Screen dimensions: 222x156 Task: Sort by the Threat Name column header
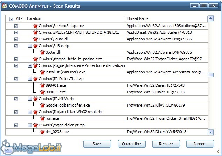point(167,18)
